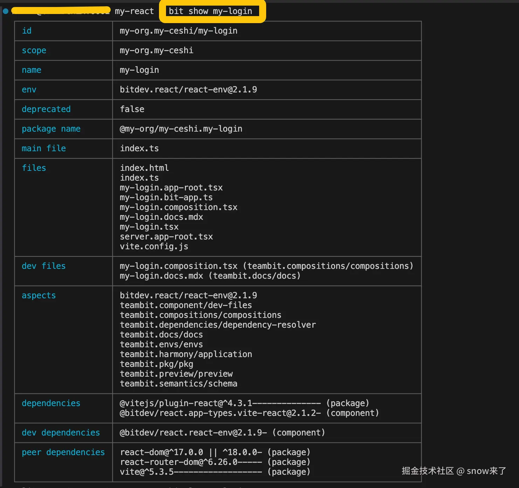Click the @vitejs/plugin-react dependency line
This screenshot has width=519, height=488.
pos(244,403)
